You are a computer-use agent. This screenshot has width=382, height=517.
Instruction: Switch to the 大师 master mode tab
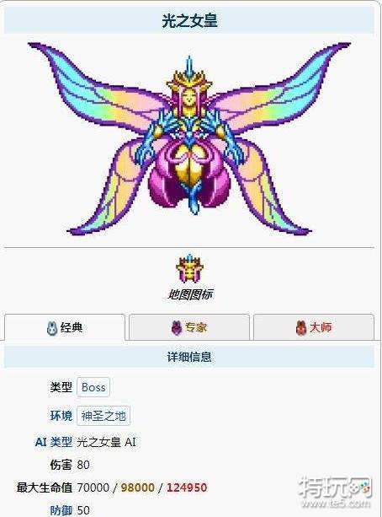[x=314, y=327]
